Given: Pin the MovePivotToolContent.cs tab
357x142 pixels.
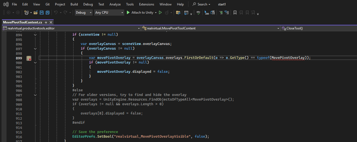Looking at the screenshot, I should coord(46,22).
